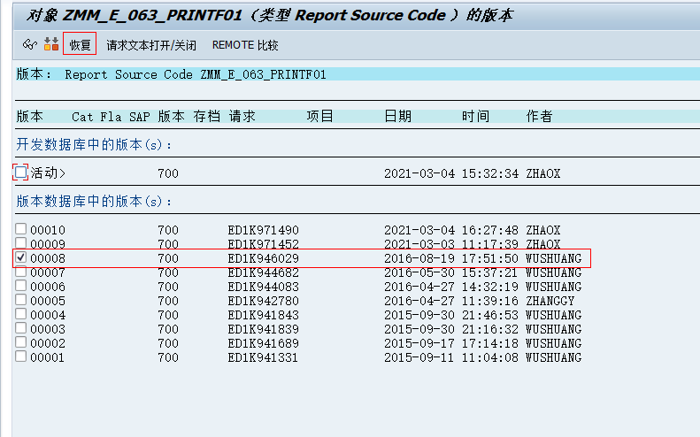
Task: Select checkbox for version 00010
Action: click(x=20, y=228)
